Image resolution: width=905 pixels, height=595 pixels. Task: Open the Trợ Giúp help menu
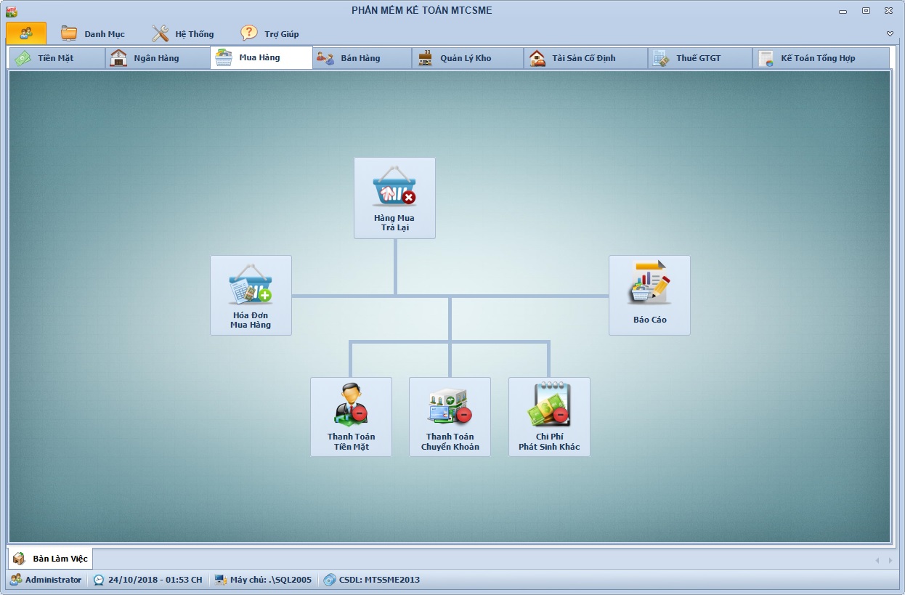click(x=270, y=34)
